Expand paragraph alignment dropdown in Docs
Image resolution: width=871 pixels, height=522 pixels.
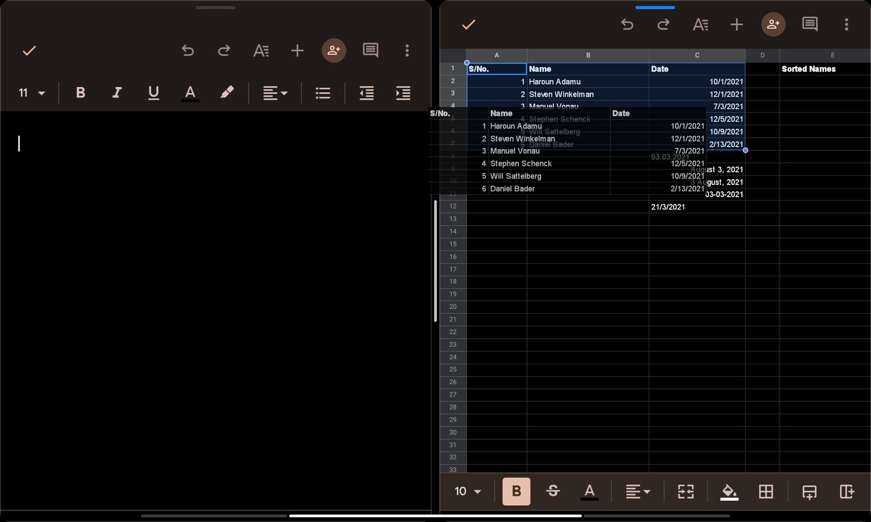(275, 93)
